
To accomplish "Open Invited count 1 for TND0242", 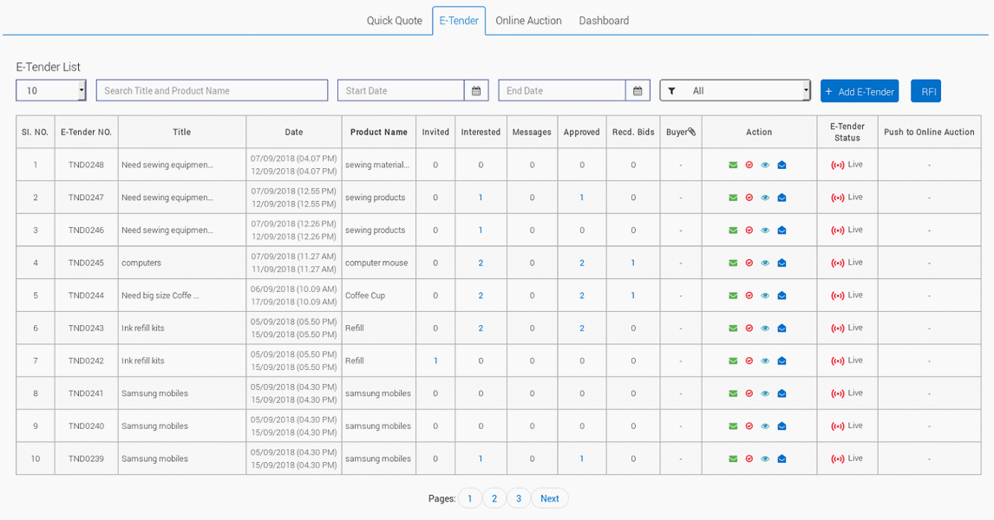I will click(x=435, y=361).
